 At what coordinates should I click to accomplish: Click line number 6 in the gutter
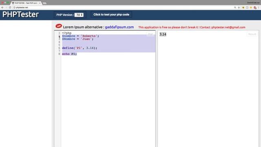click(59, 48)
